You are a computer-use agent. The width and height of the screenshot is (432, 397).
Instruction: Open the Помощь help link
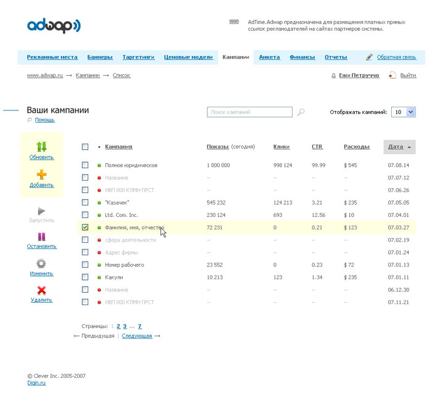(44, 120)
